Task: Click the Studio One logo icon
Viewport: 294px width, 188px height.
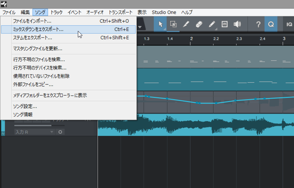Action: [4, 4]
